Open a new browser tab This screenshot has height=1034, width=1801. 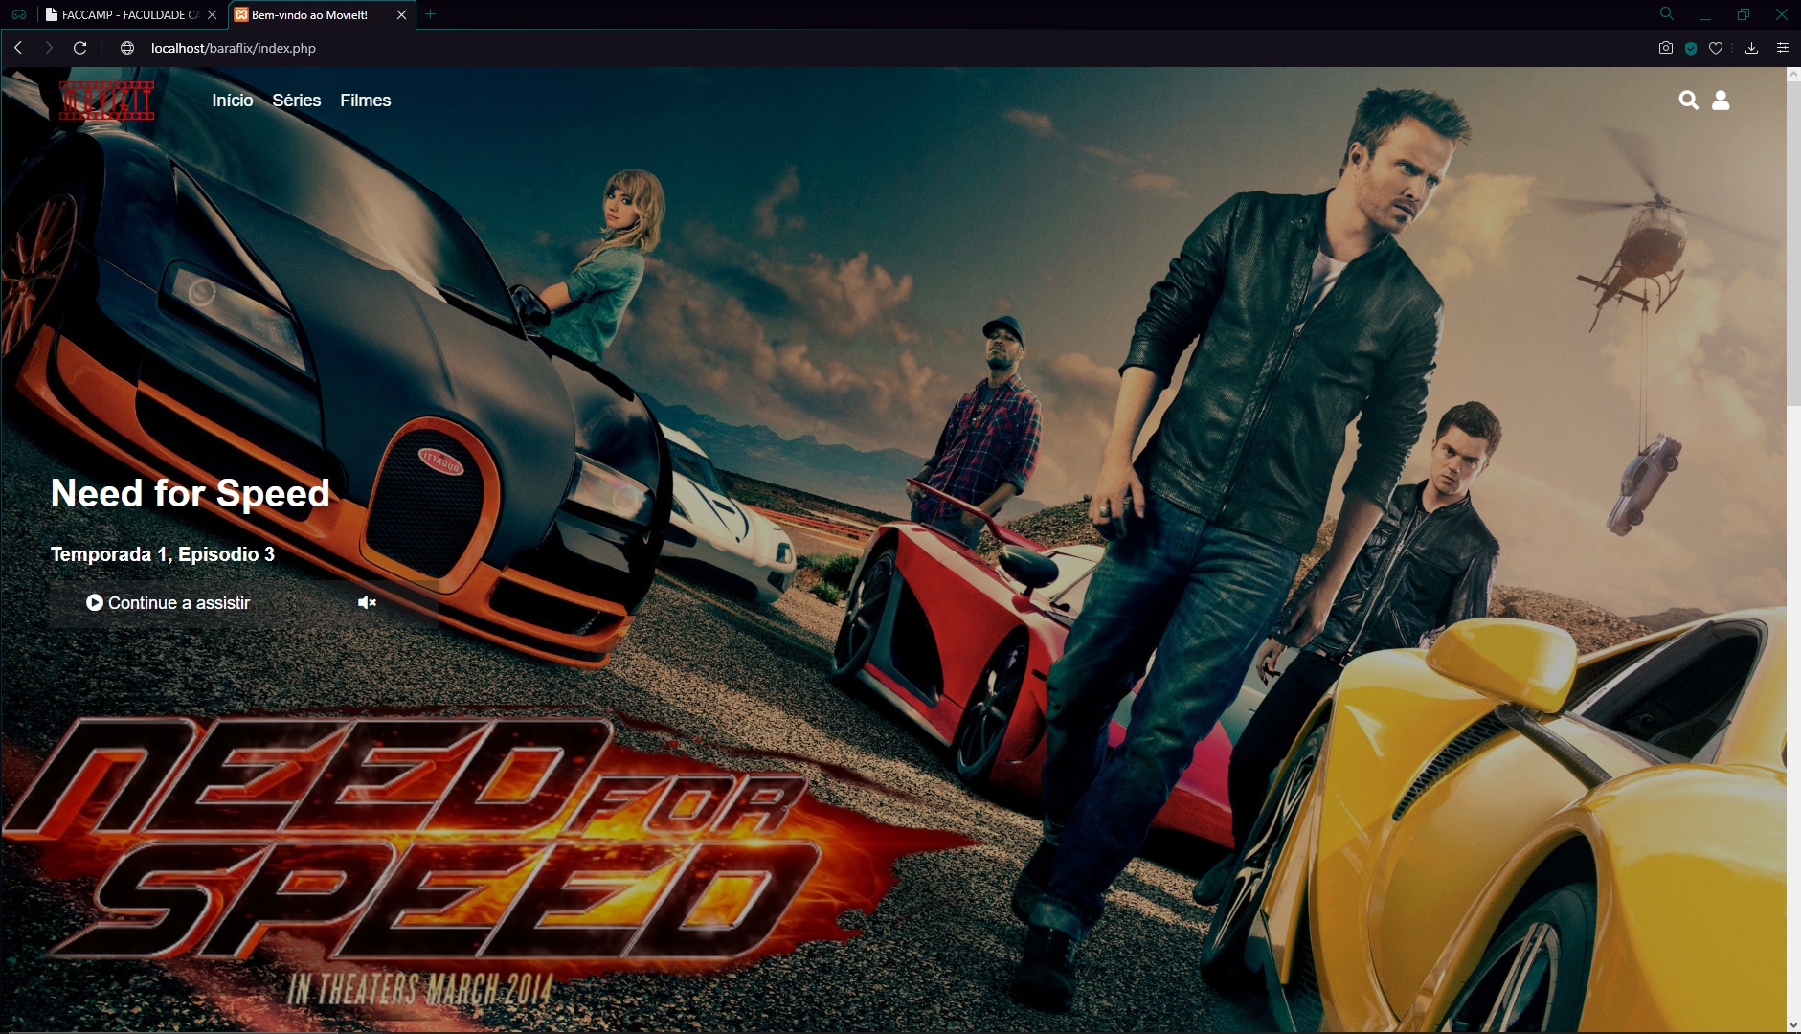[431, 14]
